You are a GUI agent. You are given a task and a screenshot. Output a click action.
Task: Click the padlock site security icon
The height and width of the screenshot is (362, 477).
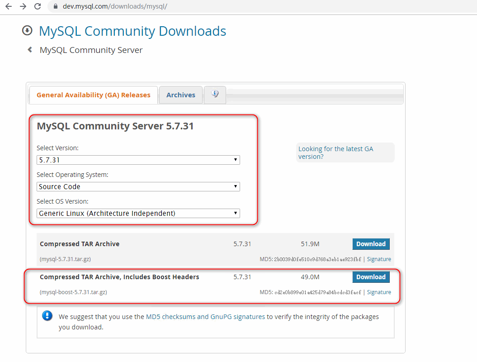pos(55,6)
